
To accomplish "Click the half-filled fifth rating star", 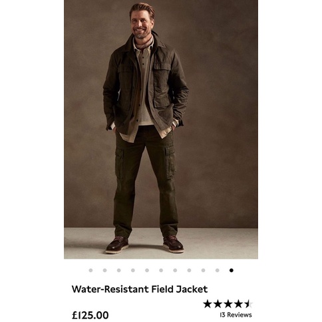I will 248,304.
